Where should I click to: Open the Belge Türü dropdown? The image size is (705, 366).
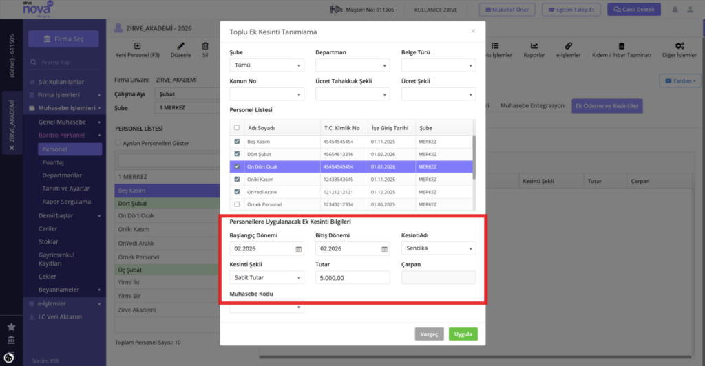pyautogui.click(x=439, y=65)
